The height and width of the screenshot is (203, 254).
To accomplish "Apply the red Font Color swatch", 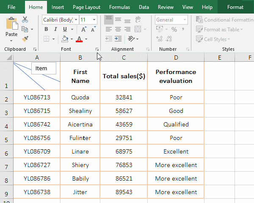I will [x=79, y=39].
